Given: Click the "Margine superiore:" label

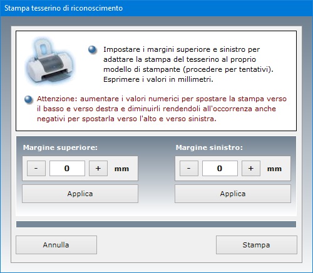Looking at the screenshot, I should pyautogui.click(x=60, y=147).
